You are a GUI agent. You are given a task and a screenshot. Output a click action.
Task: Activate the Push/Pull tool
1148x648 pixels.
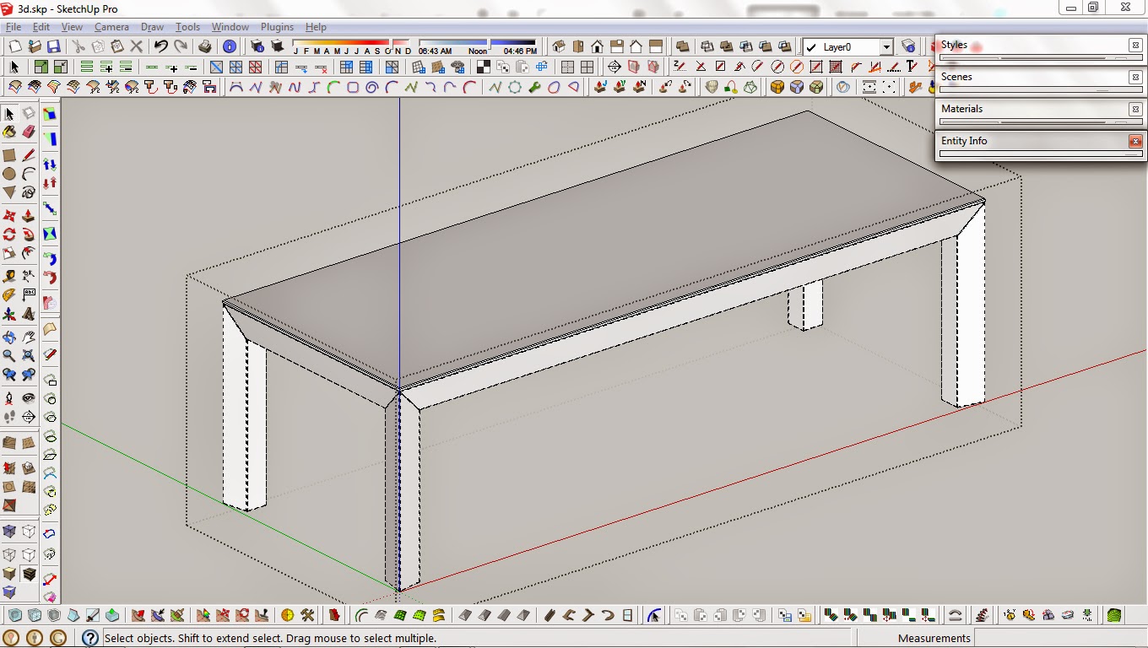[29, 216]
